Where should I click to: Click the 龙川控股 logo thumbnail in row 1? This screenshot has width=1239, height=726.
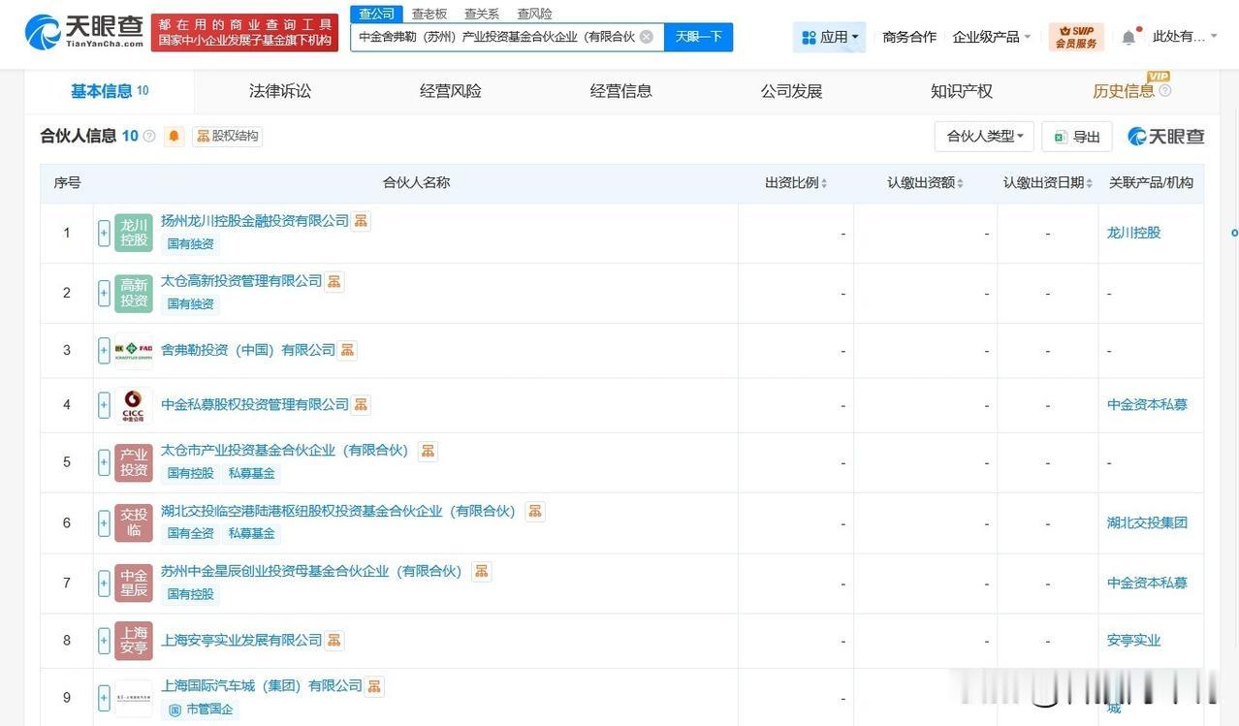tap(134, 233)
